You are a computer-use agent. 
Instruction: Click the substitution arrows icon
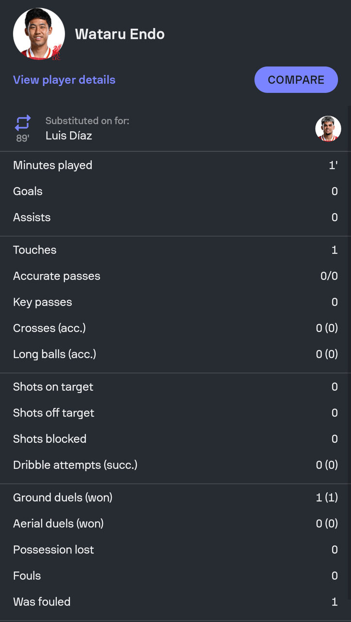coord(23,122)
